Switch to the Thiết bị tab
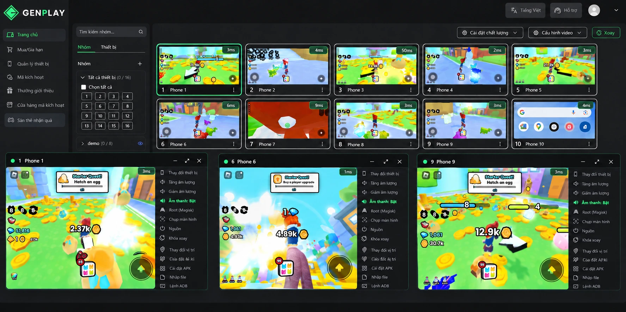This screenshot has height=312, width=626. coord(109,47)
